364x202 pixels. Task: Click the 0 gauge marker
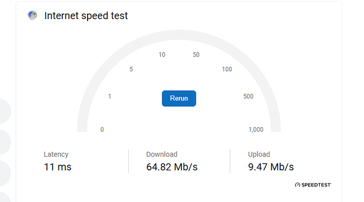tap(102, 130)
